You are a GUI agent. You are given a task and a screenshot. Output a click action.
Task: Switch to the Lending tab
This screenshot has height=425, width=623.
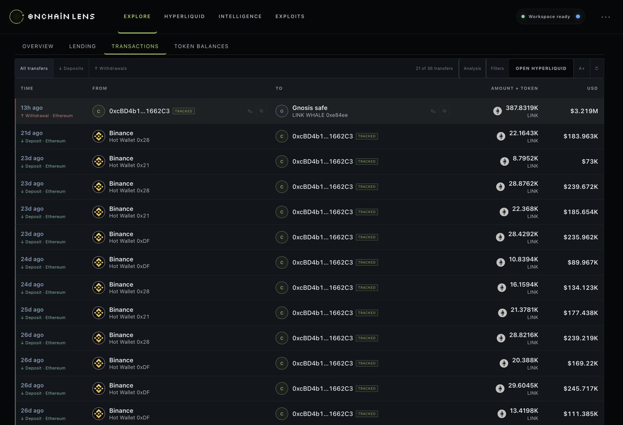tap(83, 46)
